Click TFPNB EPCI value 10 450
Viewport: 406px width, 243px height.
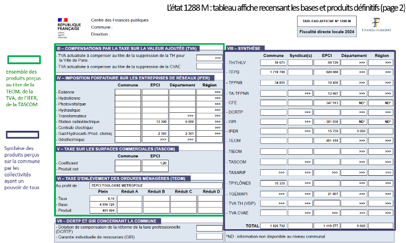click(327, 83)
